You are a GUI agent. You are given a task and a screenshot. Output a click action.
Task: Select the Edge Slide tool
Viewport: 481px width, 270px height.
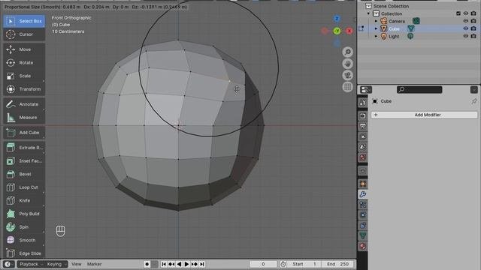[x=24, y=253]
